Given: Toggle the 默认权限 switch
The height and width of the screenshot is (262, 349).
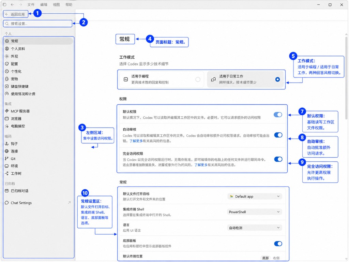Looking at the screenshot, I should pos(278,115).
